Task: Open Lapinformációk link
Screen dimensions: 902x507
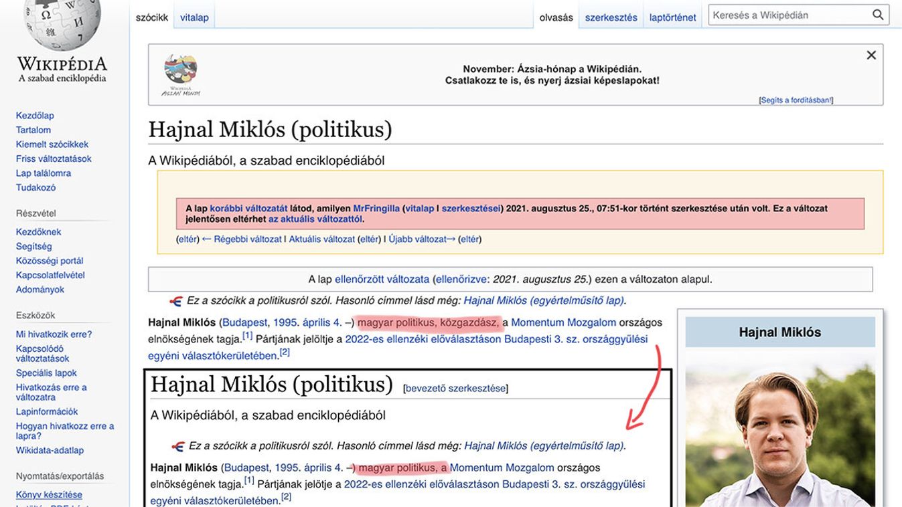Action: click(x=47, y=412)
